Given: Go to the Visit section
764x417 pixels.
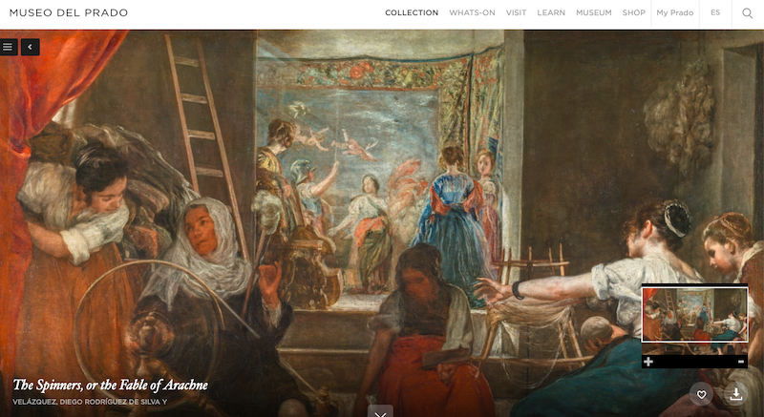Looking at the screenshot, I should pyautogui.click(x=516, y=12).
